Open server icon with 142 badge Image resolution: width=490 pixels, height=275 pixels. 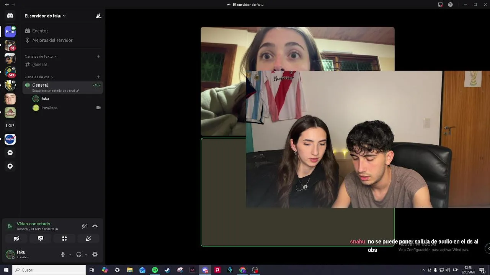pyautogui.click(x=10, y=72)
